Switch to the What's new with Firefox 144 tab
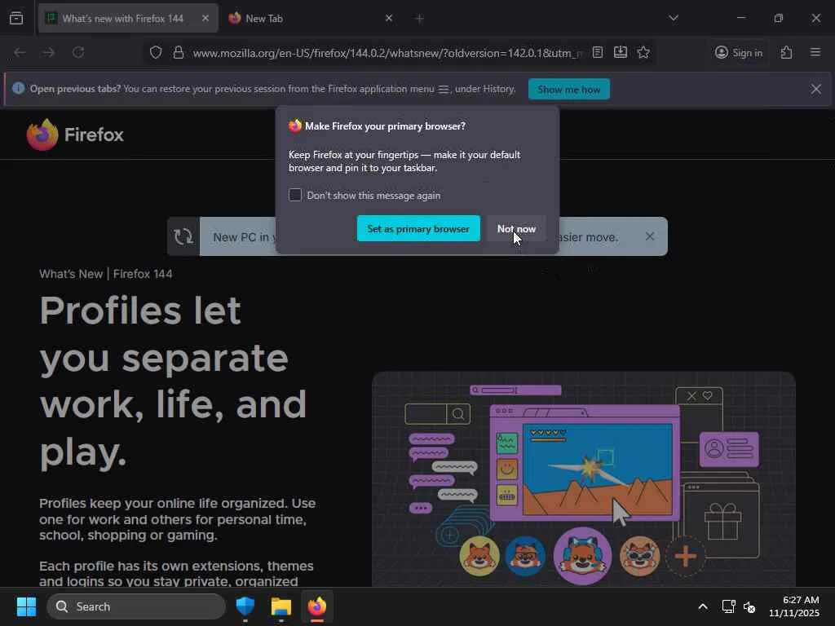 [x=128, y=18]
